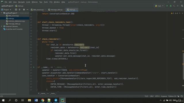Viewport: 184px width, 103px height.
Task: Open the Project view dropdown
Action: pos(6,10)
